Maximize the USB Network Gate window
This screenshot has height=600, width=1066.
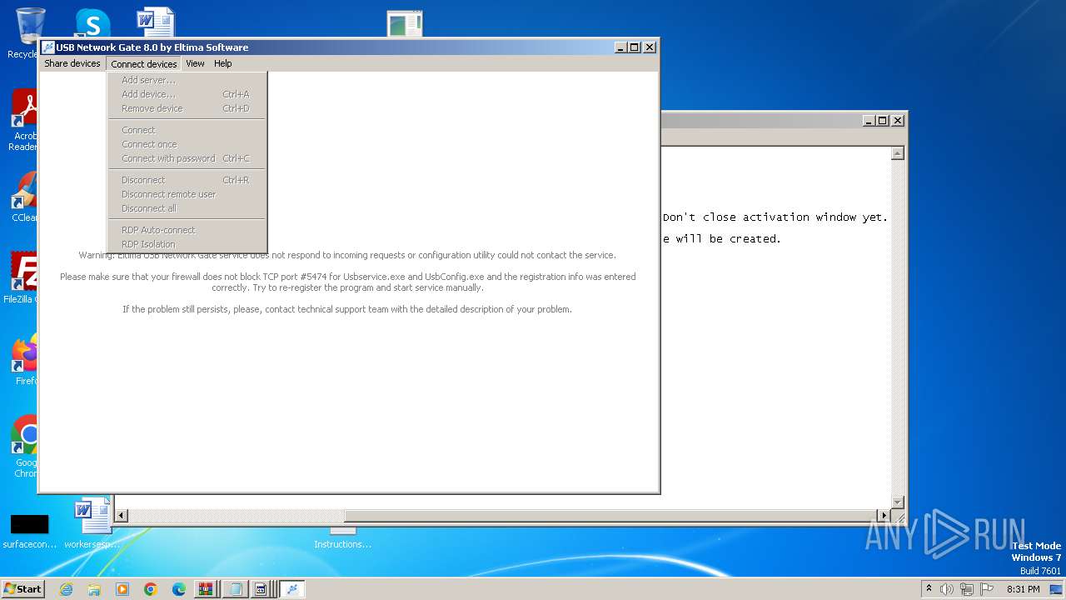click(635, 47)
